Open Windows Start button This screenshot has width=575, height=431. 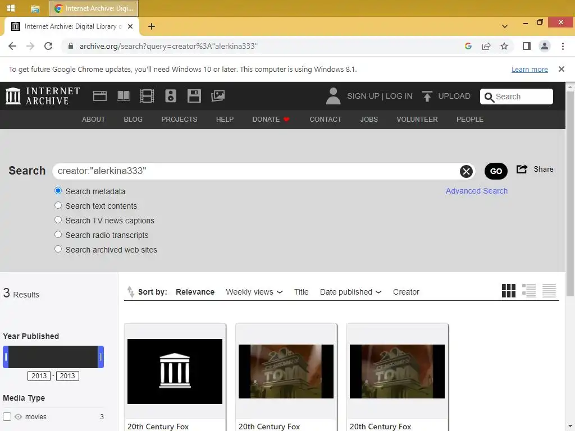click(x=11, y=8)
